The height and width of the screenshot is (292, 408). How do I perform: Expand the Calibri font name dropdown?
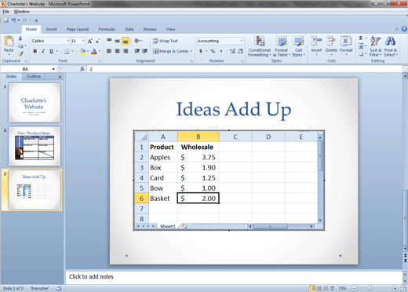click(67, 41)
